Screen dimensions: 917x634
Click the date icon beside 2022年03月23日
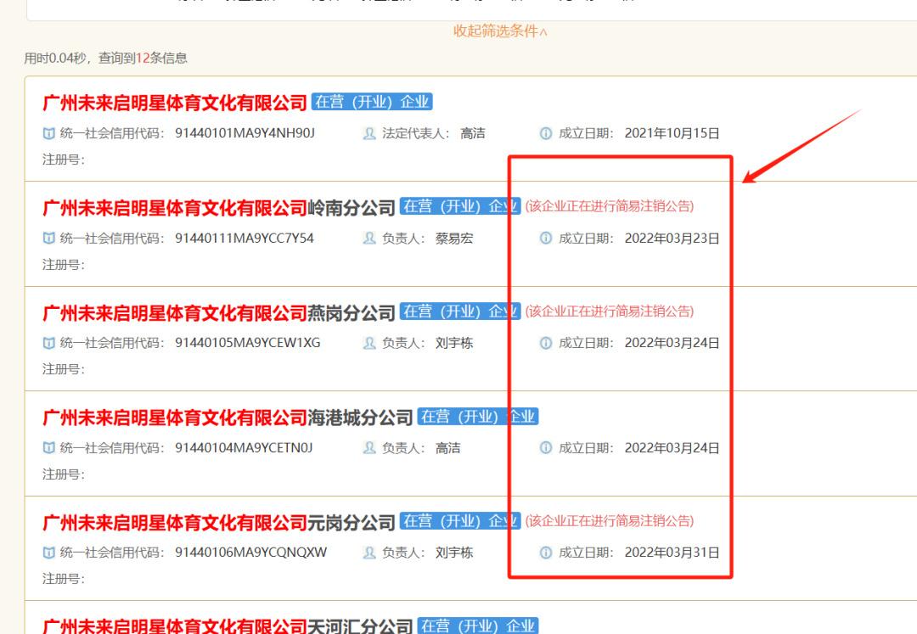[x=546, y=238]
